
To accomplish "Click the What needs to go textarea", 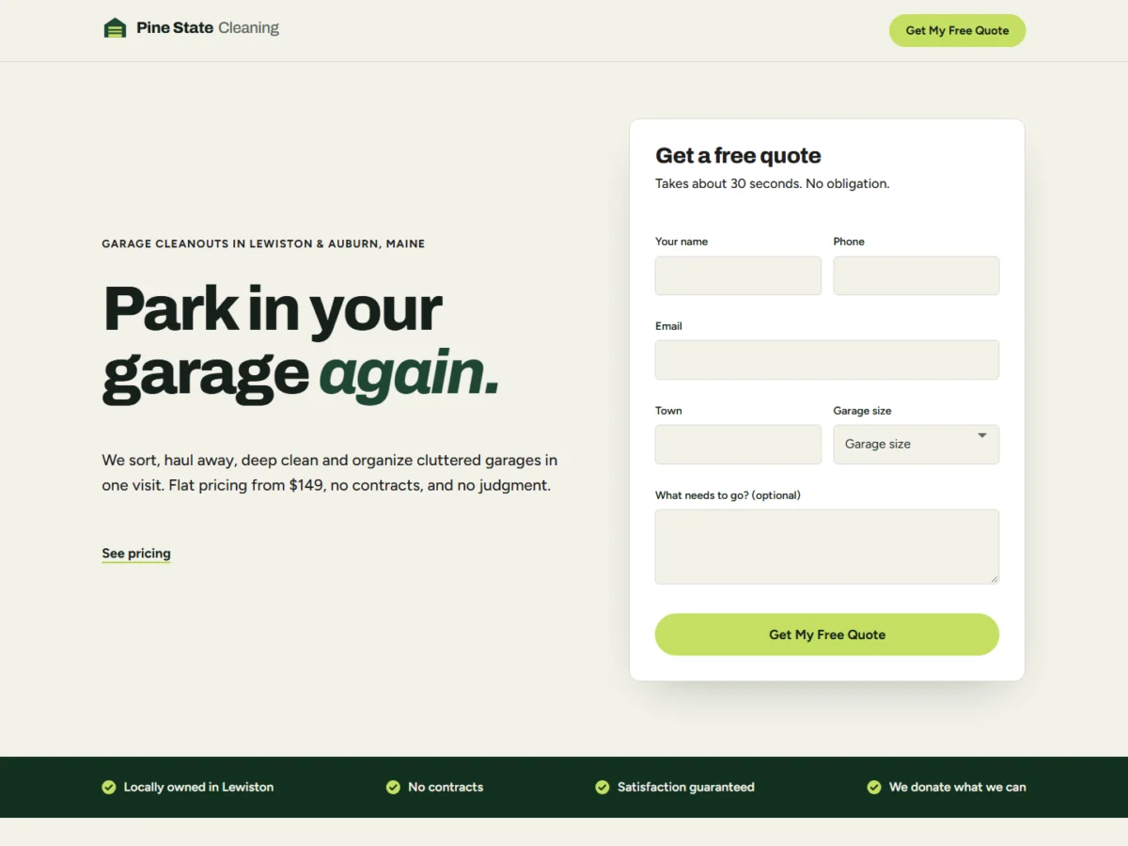I will pos(827,547).
